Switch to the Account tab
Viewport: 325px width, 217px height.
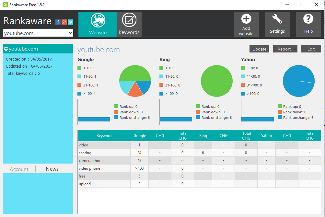click(x=19, y=169)
